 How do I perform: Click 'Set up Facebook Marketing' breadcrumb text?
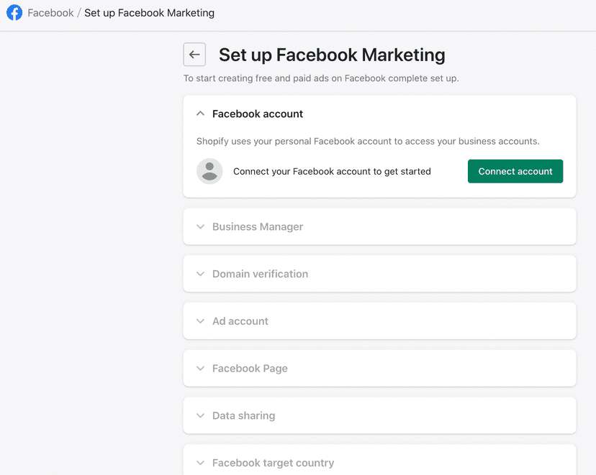(150, 13)
